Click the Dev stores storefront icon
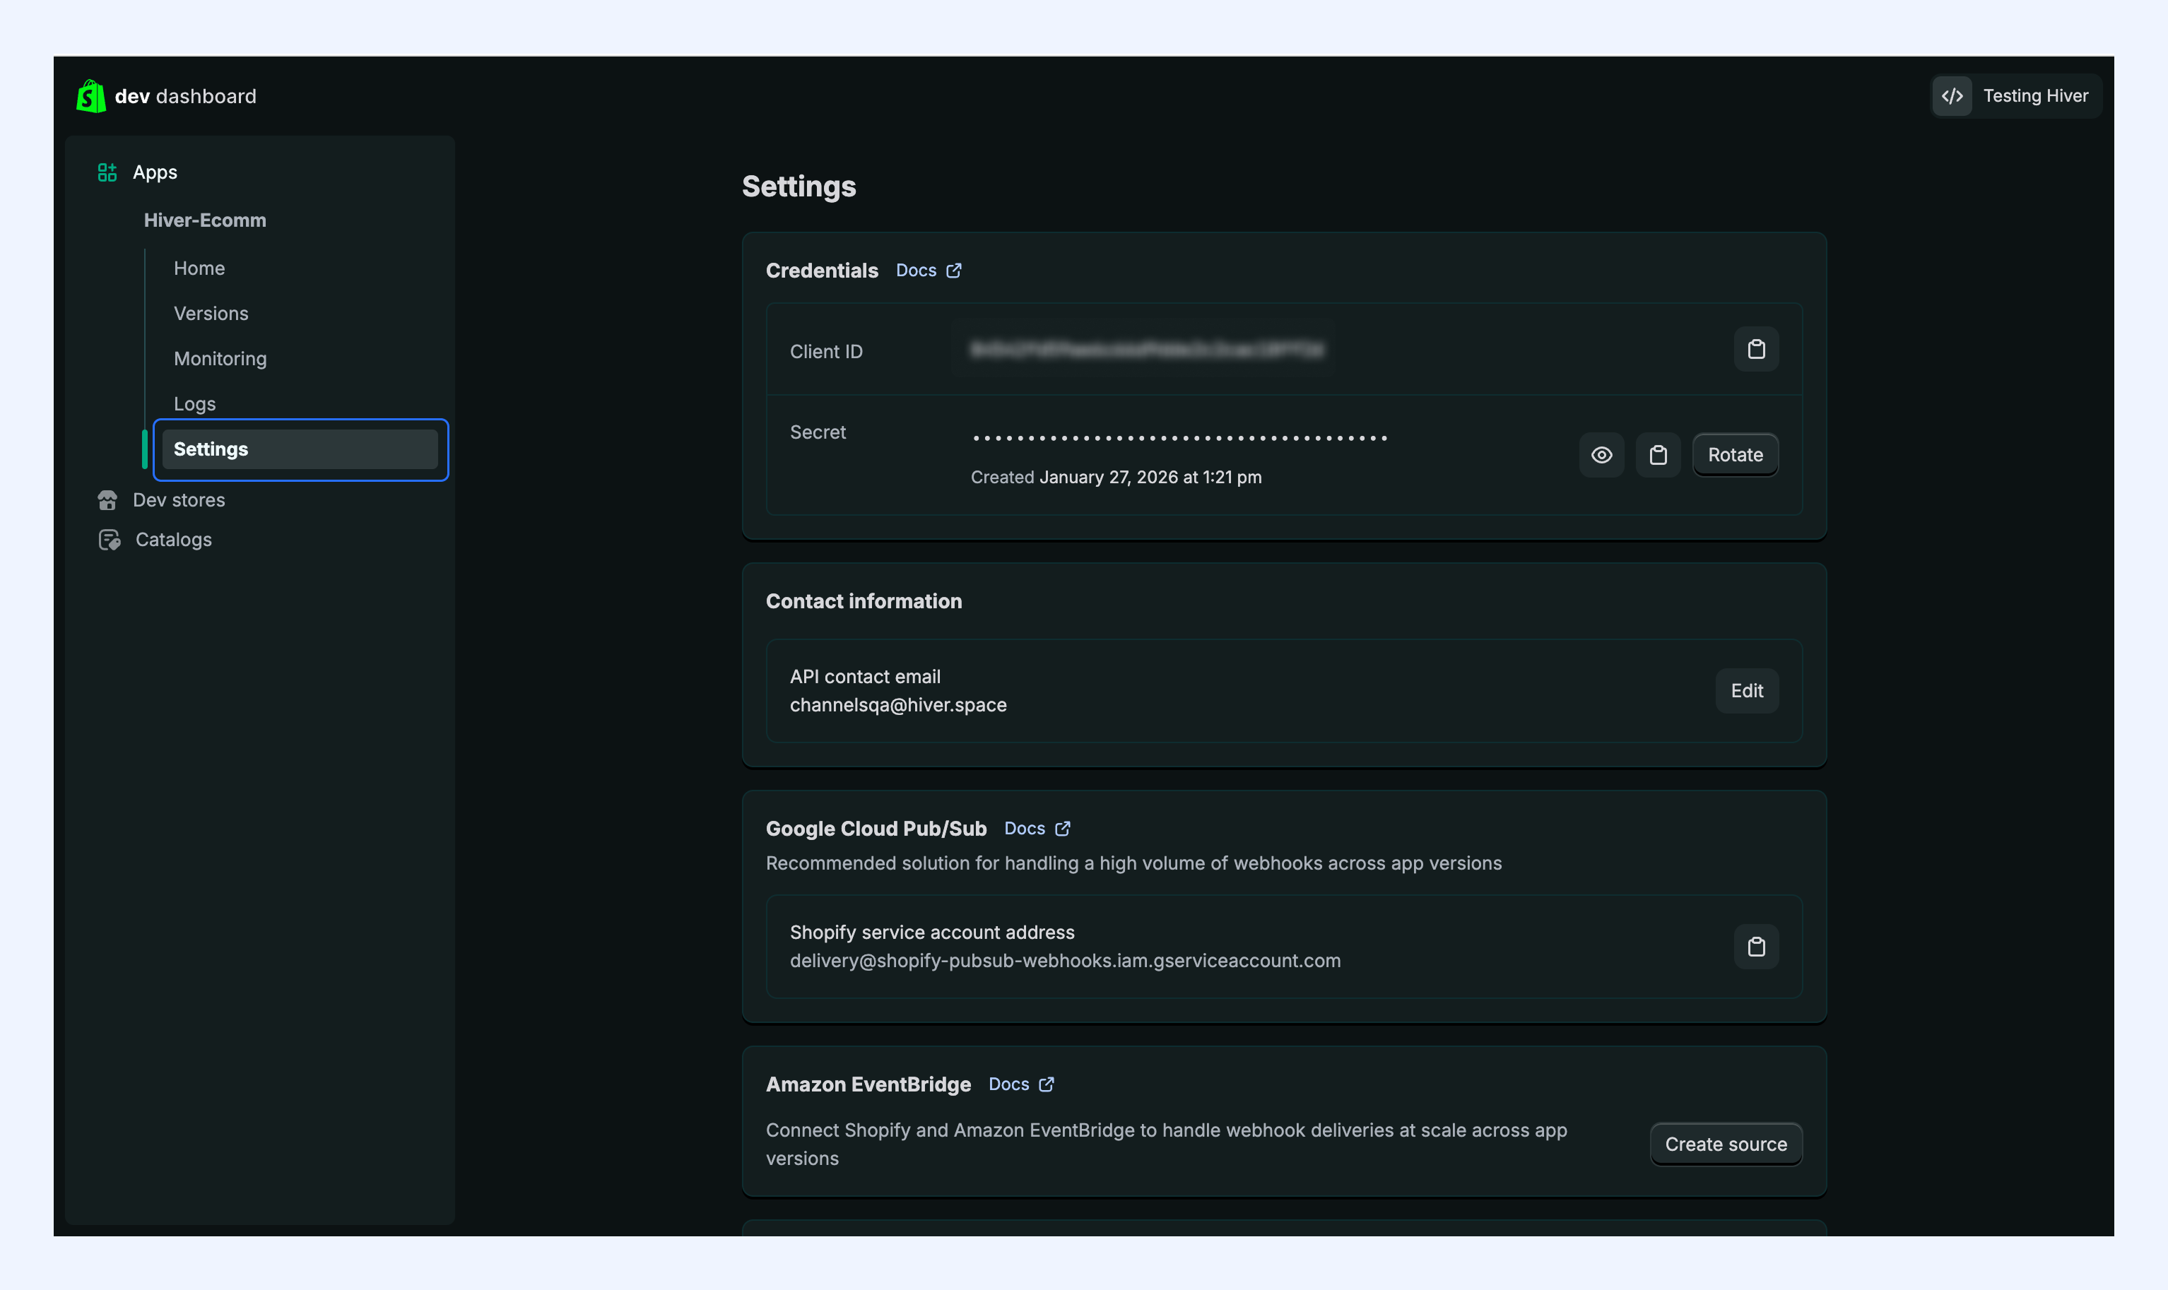This screenshot has width=2168, height=1290. [107, 500]
